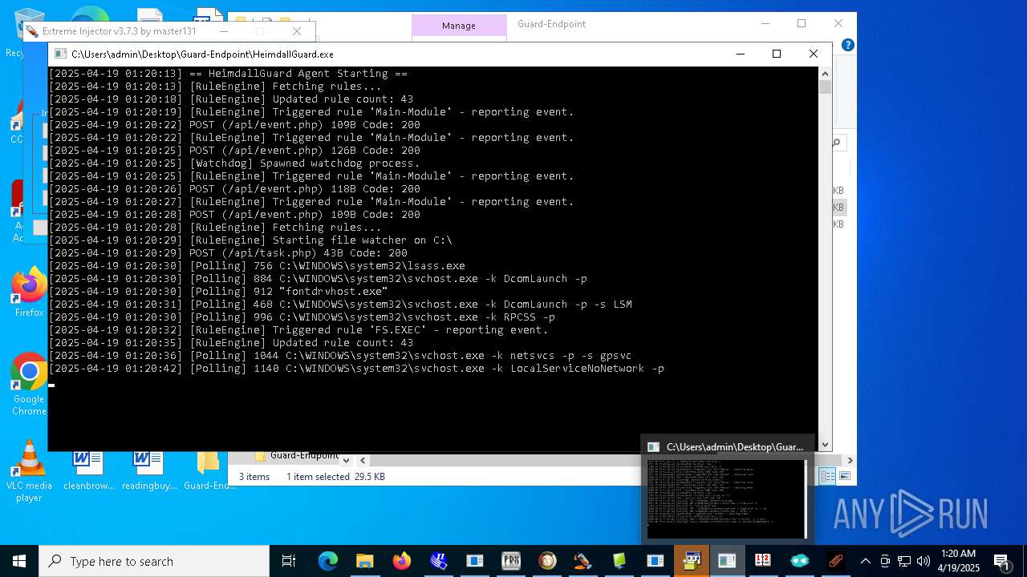
Task: Open Task View on the taskbar
Action: click(x=289, y=561)
